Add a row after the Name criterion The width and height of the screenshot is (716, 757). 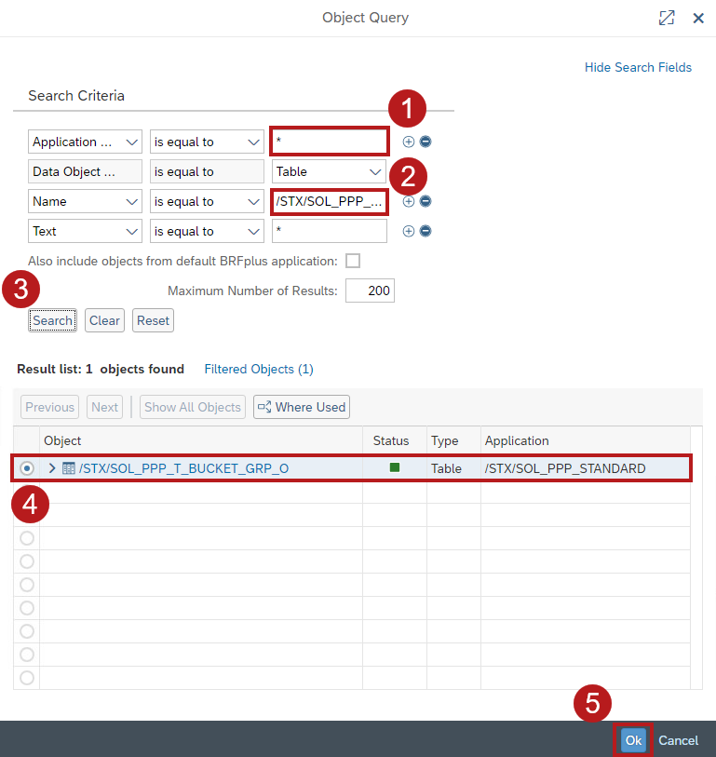[x=408, y=201]
